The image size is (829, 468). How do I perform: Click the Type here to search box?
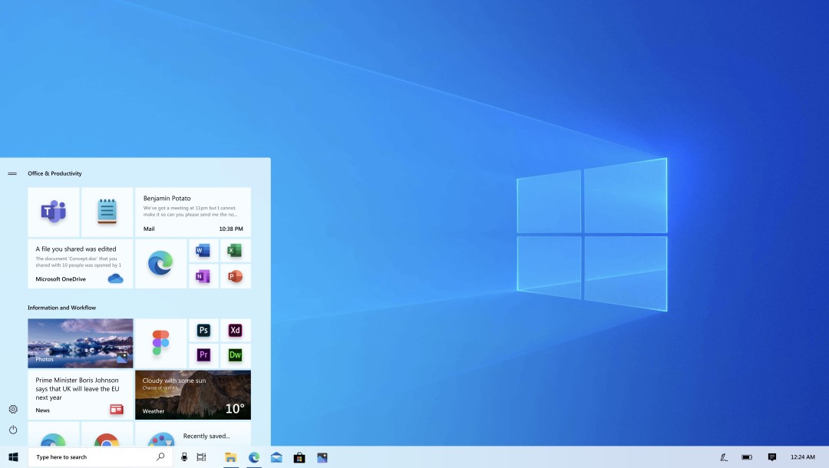point(101,457)
